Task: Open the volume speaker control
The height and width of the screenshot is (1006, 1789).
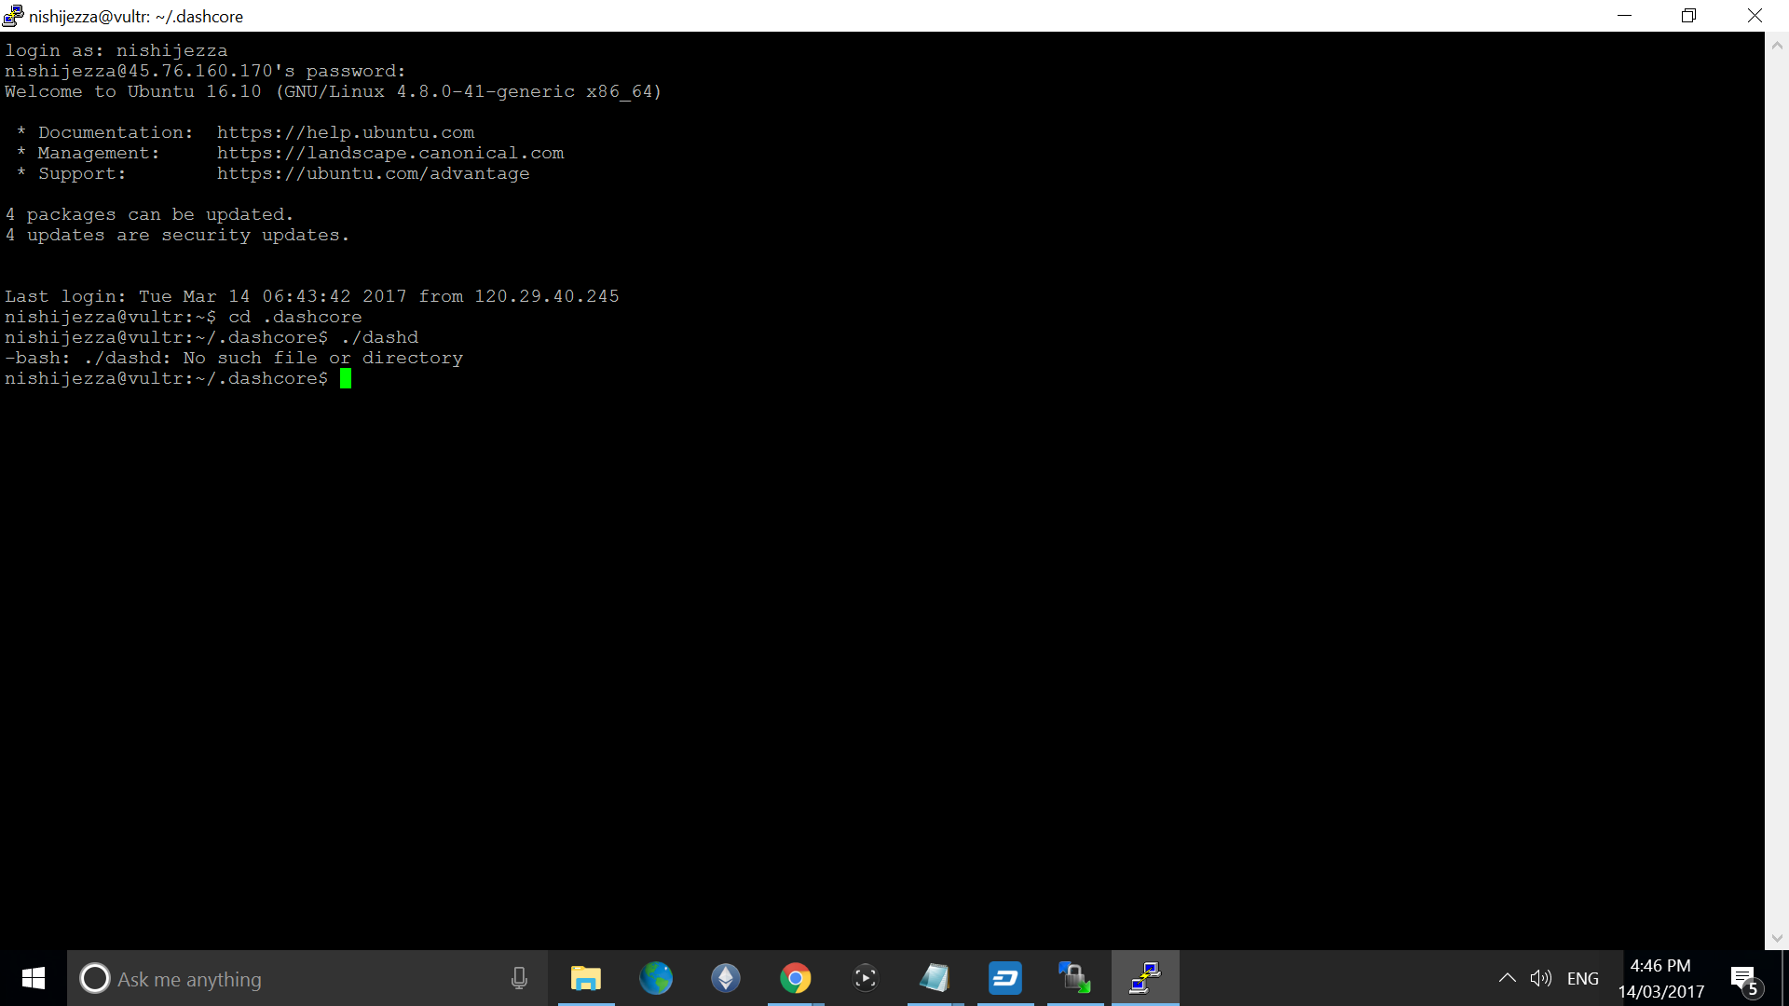Action: point(1540,978)
